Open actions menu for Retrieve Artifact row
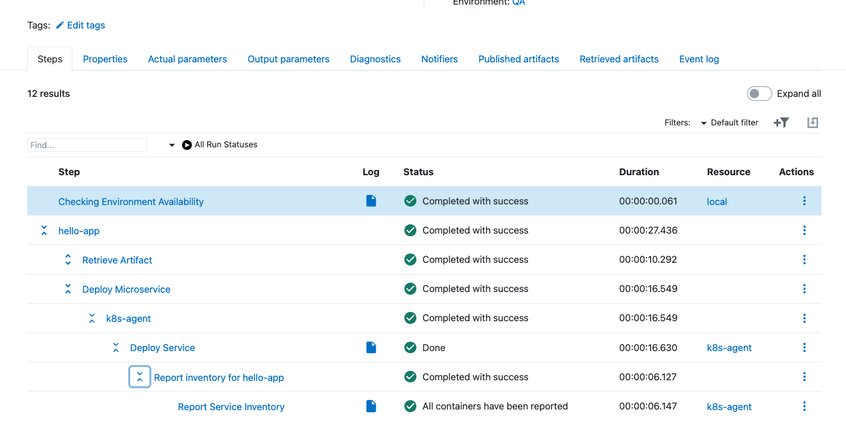 pos(804,259)
